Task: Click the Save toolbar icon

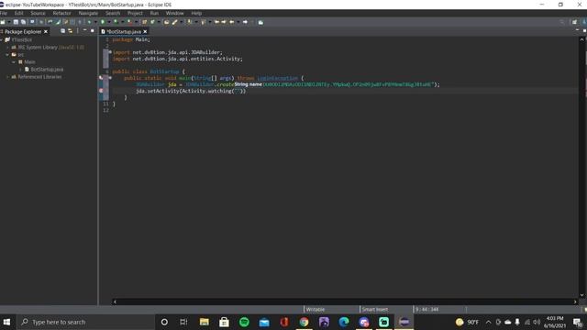Action: (x=16, y=22)
